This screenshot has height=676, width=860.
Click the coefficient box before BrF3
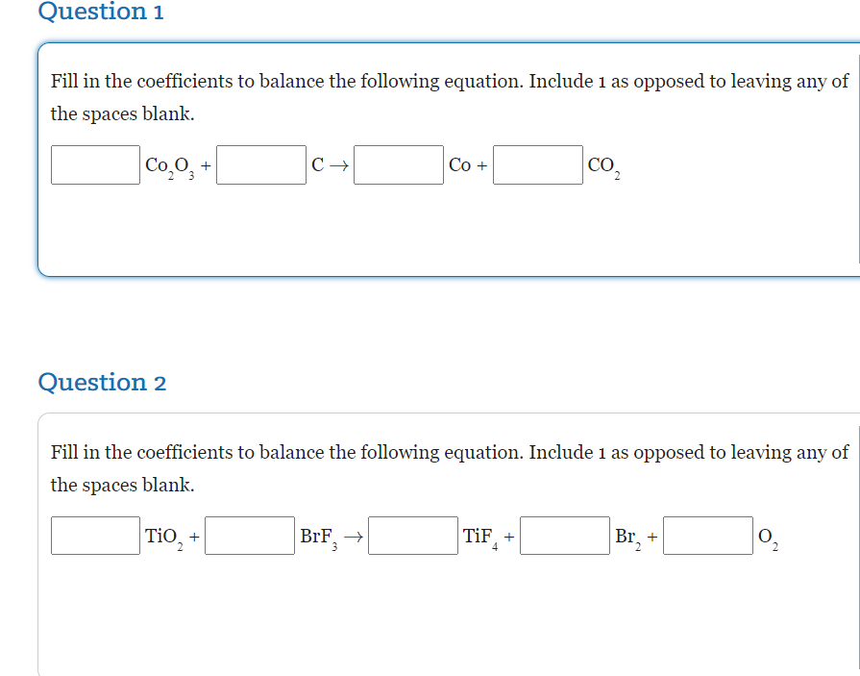[x=250, y=536]
